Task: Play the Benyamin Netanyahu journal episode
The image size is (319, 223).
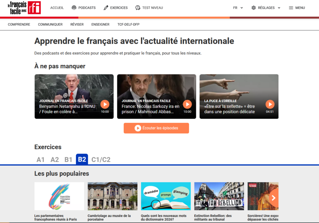Action: point(105,104)
